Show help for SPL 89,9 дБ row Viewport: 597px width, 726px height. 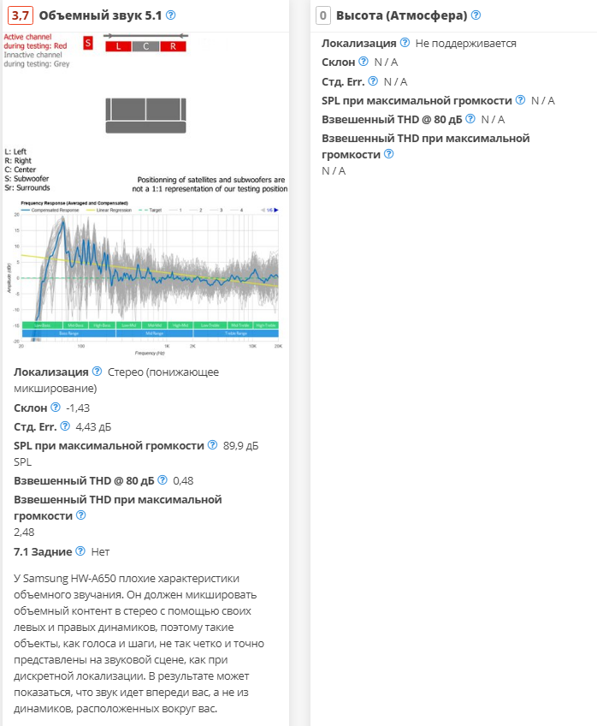tap(212, 445)
